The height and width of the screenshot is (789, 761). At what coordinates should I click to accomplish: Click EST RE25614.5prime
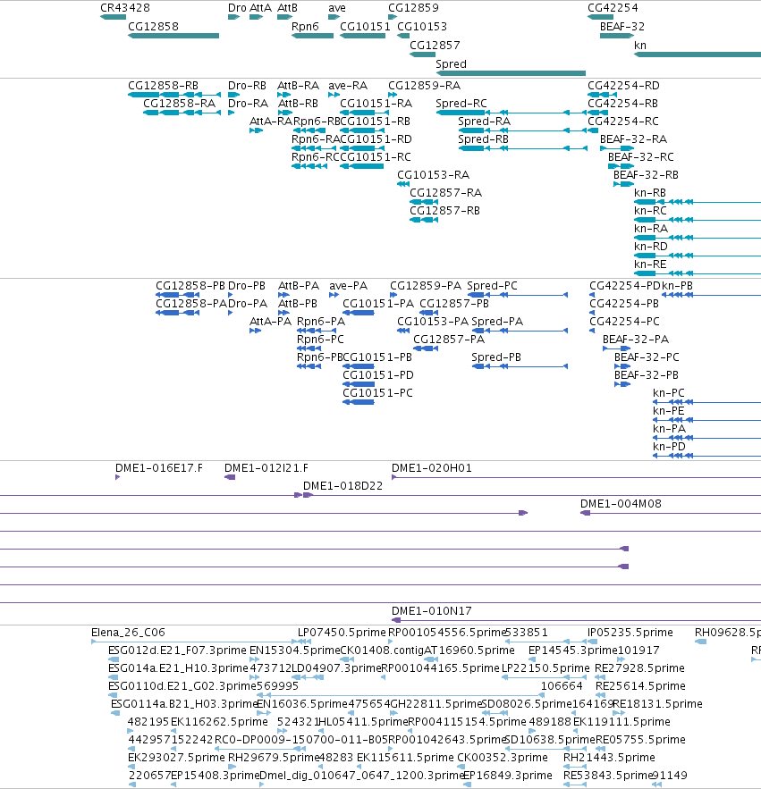(640, 686)
